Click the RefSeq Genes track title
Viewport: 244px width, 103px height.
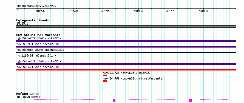point(28,94)
